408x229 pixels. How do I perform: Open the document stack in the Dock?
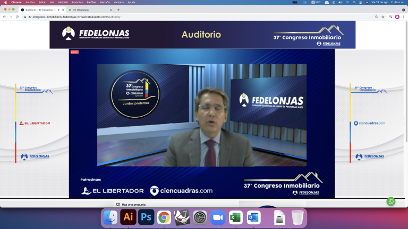pyautogui.click(x=279, y=217)
